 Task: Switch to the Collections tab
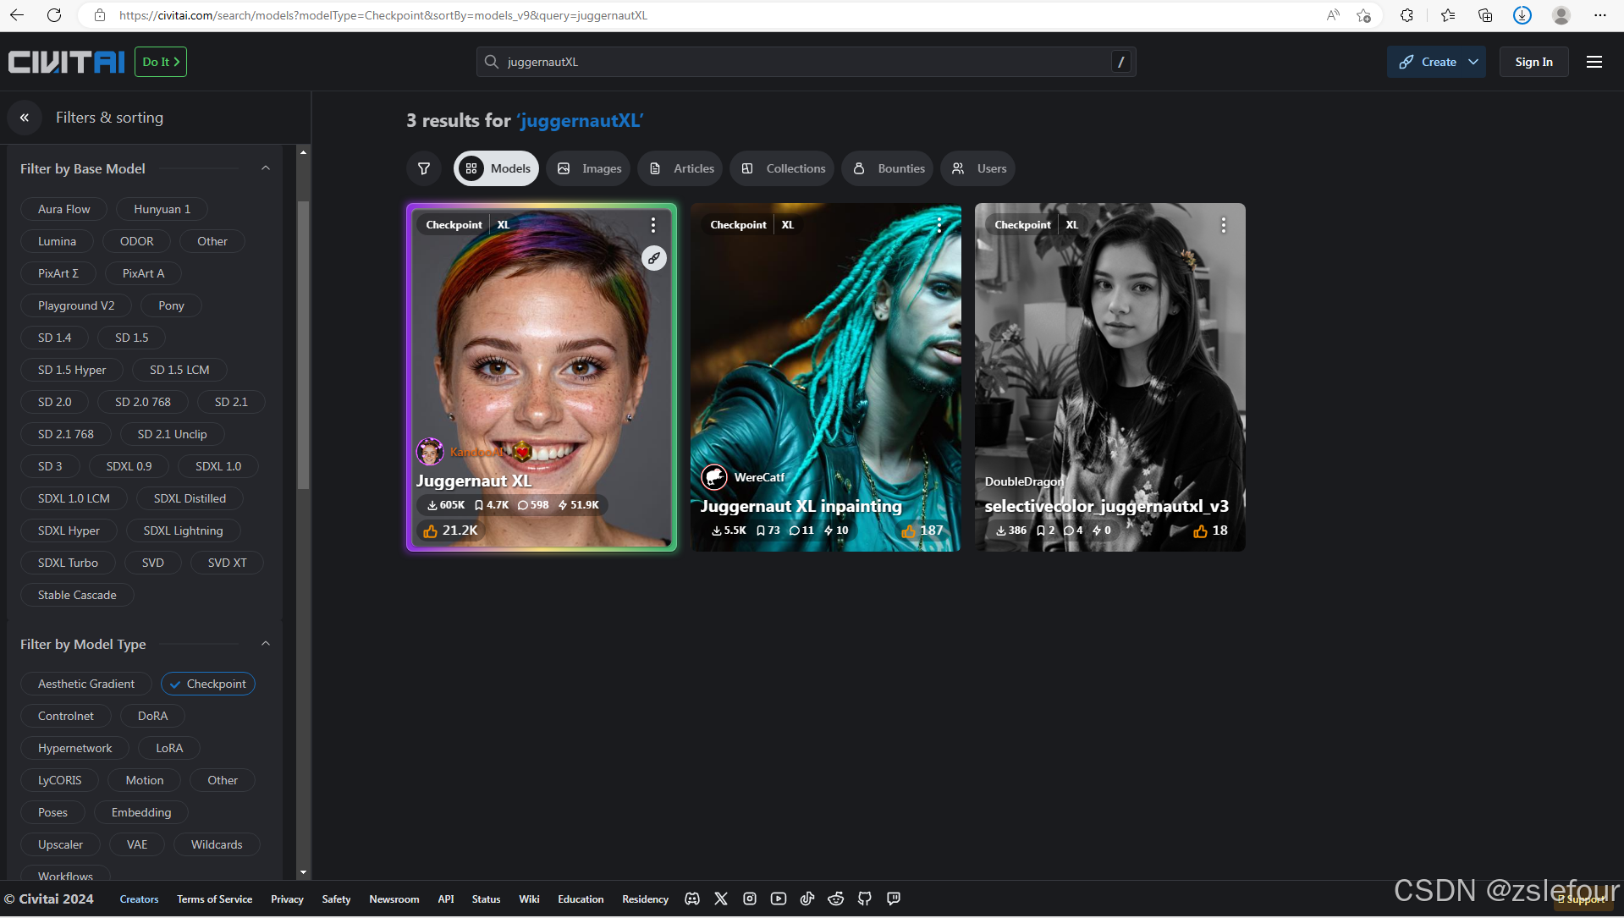(x=783, y=168)
